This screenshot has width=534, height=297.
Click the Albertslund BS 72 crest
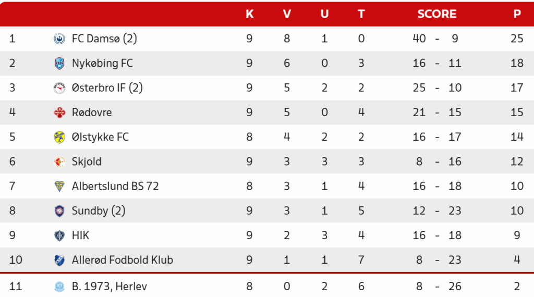point(59,187)
